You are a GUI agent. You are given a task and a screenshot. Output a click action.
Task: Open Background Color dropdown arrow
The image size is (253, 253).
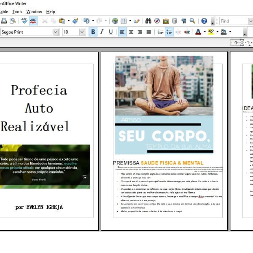[x=230, y=32]
